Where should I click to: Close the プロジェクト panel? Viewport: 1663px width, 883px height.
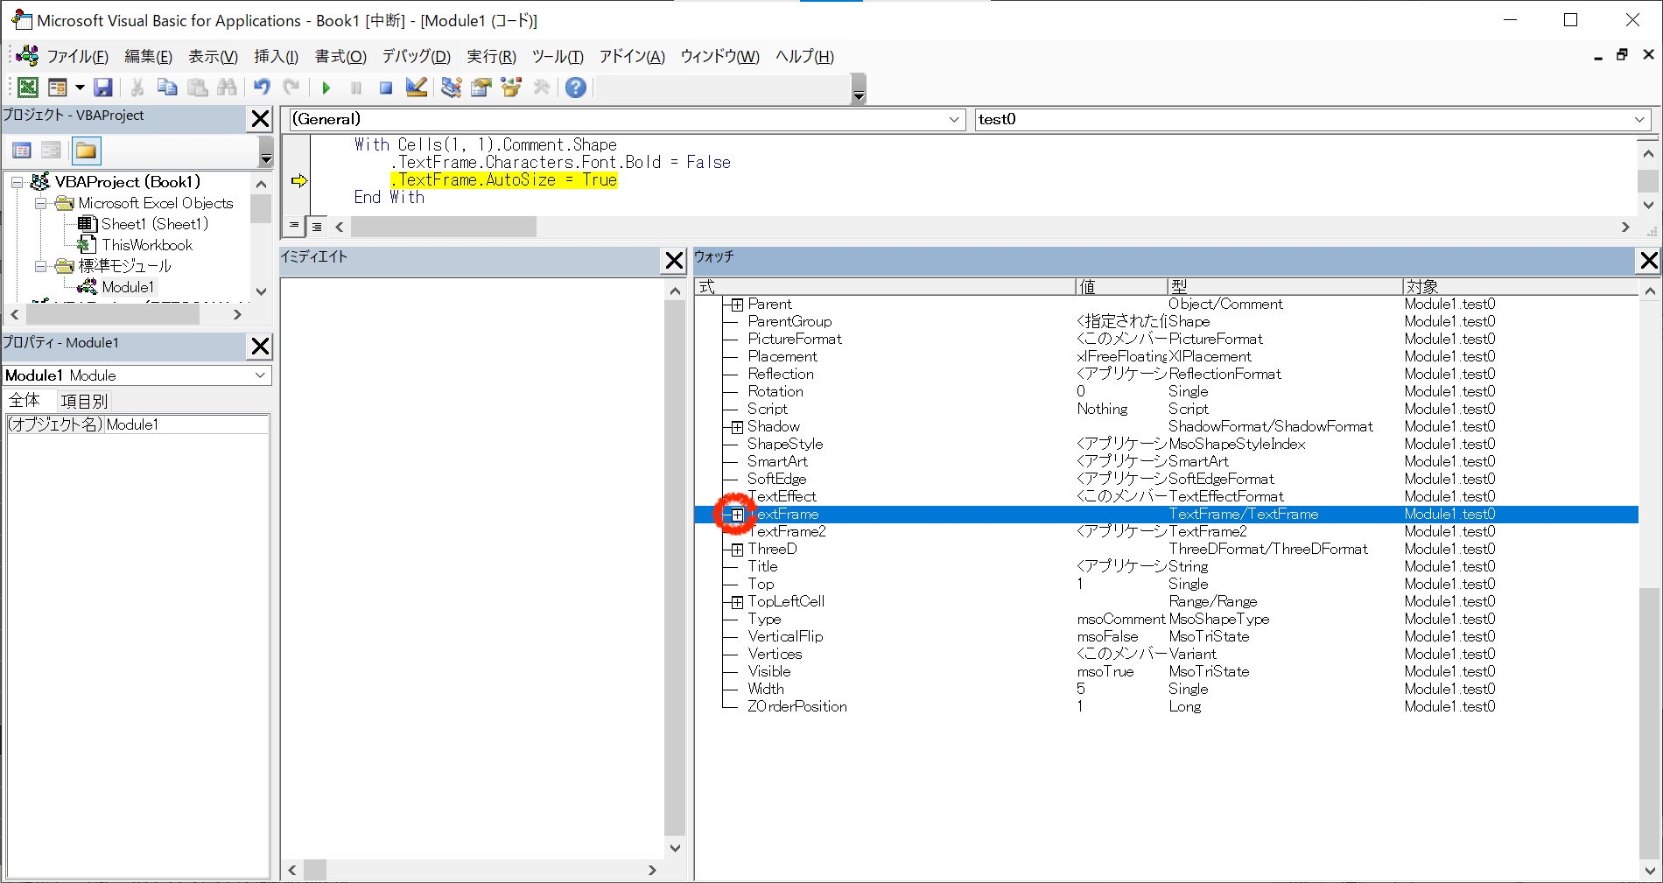click(260, 119)
